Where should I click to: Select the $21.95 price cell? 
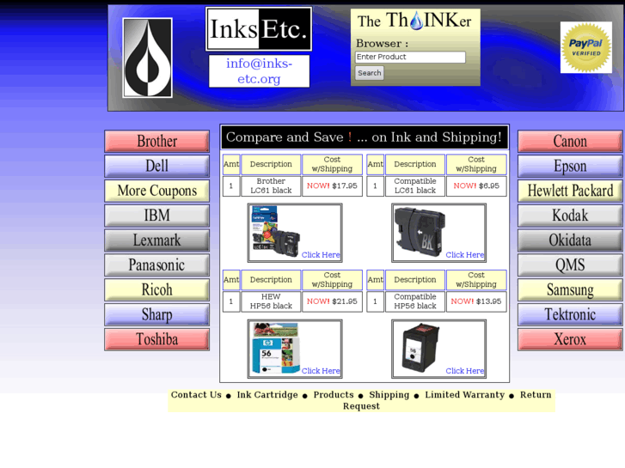(332, 301)
